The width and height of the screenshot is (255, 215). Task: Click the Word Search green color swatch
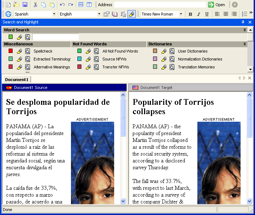click(10, 37)
